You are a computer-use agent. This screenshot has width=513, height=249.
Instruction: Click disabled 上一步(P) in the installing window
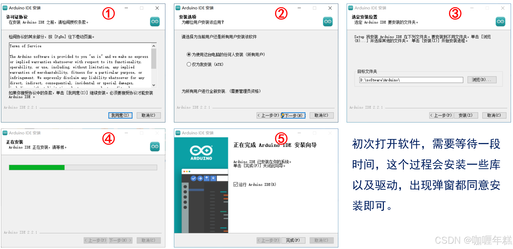tap(96, 240)
